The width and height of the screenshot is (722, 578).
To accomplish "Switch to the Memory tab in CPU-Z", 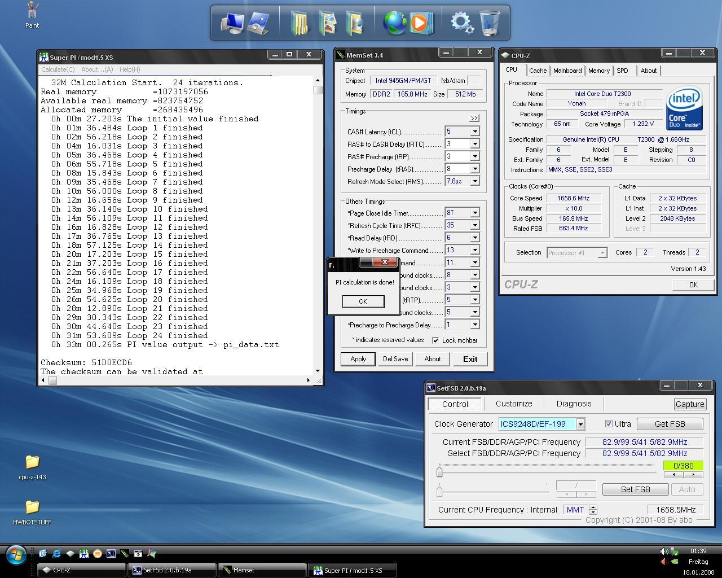I will point(599,71).
